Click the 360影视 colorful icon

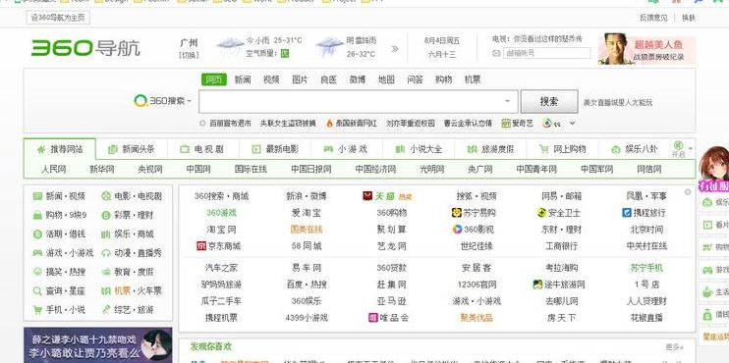tap(457, 229)
